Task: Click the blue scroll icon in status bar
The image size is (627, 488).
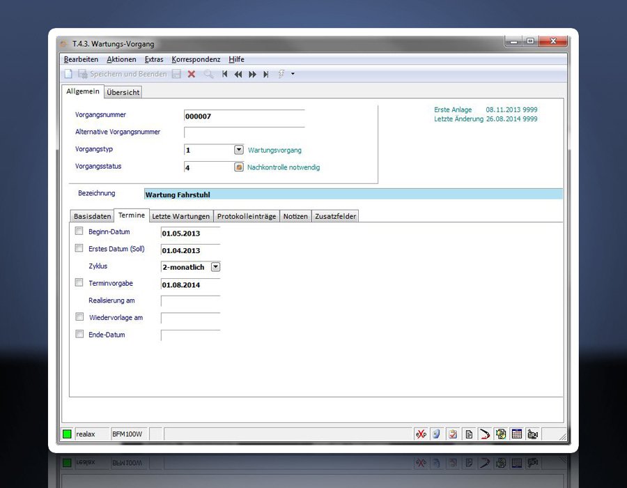Action: (437, 434)
